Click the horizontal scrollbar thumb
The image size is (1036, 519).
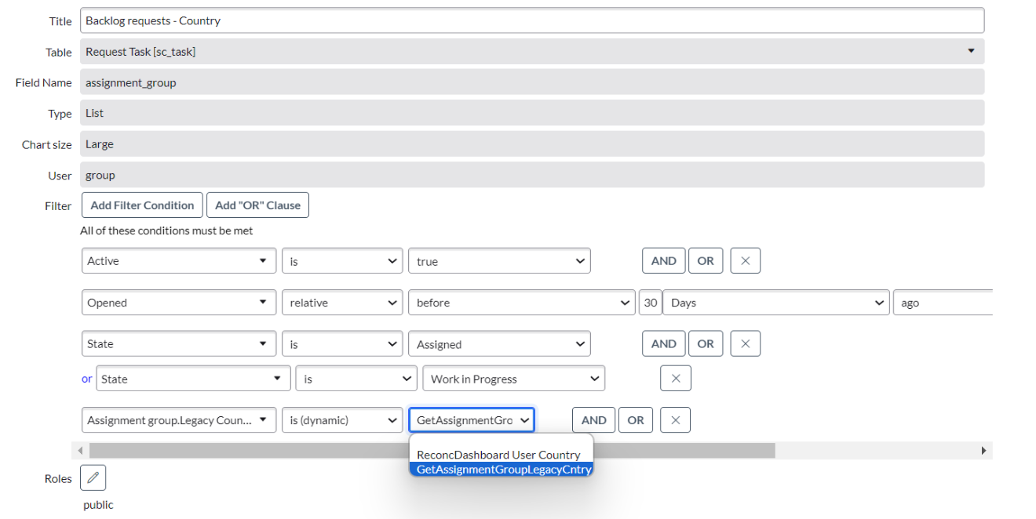click(432, 451)
